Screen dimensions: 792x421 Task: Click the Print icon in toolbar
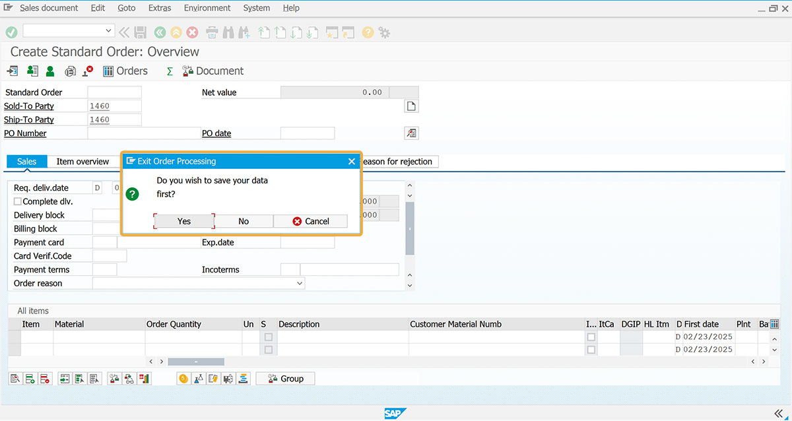[x=212, y=32]
